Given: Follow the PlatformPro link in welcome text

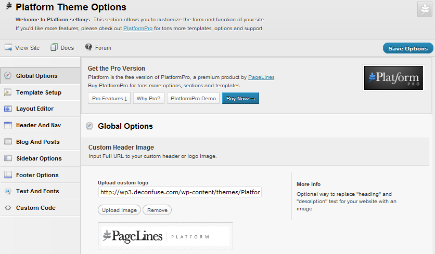Looking at the screenshot, I should coord(138,28).
